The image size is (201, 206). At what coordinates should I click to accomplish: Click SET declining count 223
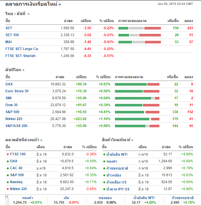pyautogui.click(x=190, y=28)
